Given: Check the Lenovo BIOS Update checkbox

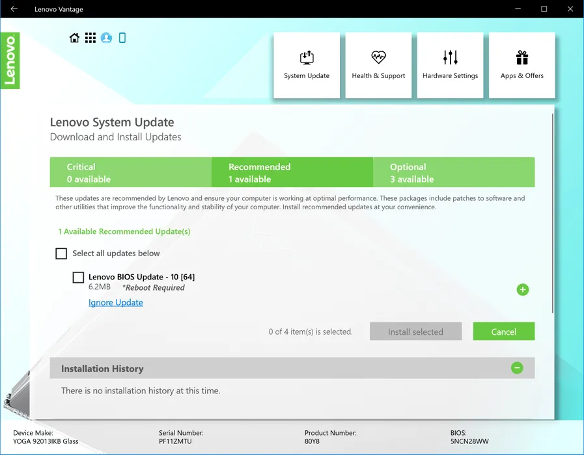Looking at the screenshot, I should coord(78,278).
